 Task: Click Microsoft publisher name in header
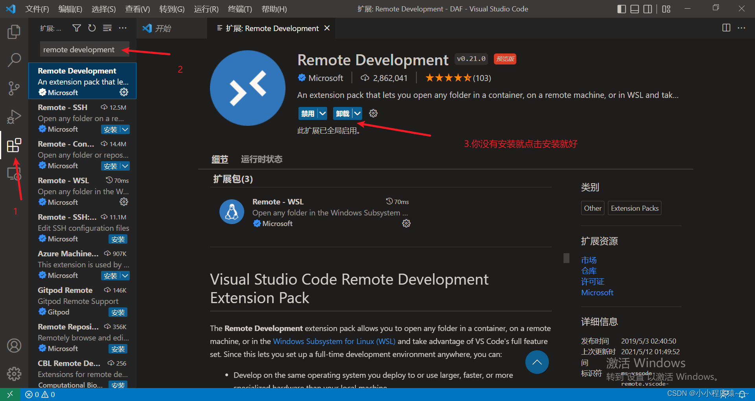pos(326,78)
